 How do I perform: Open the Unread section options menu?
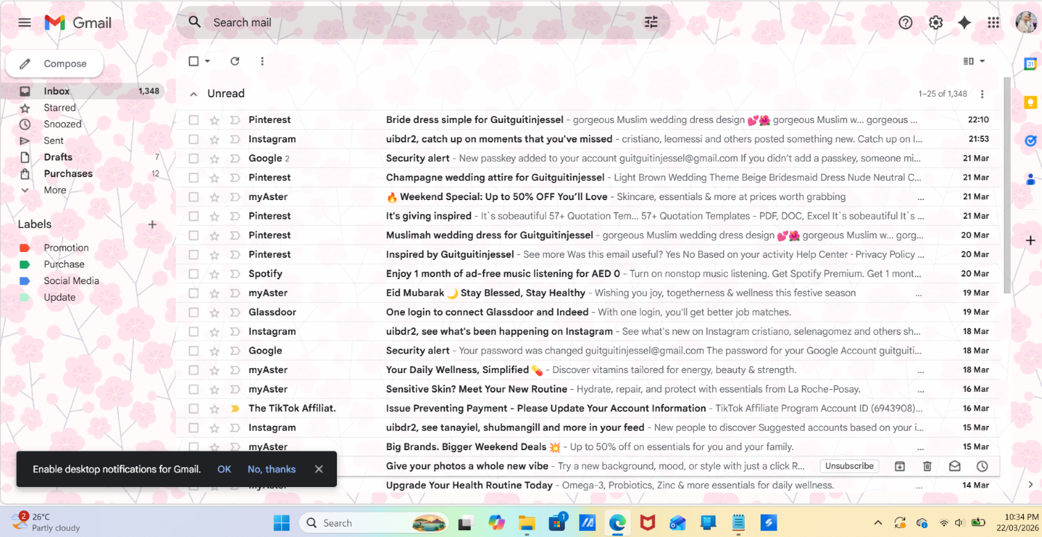[x=982, y=94]
